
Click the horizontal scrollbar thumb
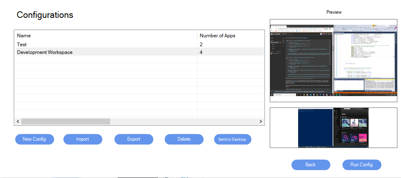(66, 122)
